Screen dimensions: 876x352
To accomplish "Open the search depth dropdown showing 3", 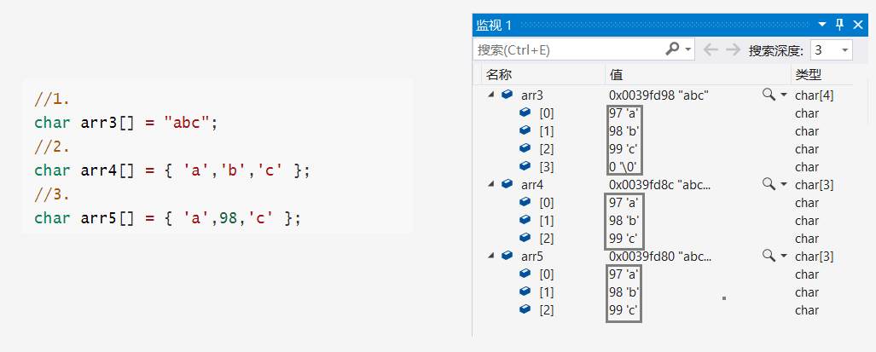I will pyautogui.click(x=844, y=50).
